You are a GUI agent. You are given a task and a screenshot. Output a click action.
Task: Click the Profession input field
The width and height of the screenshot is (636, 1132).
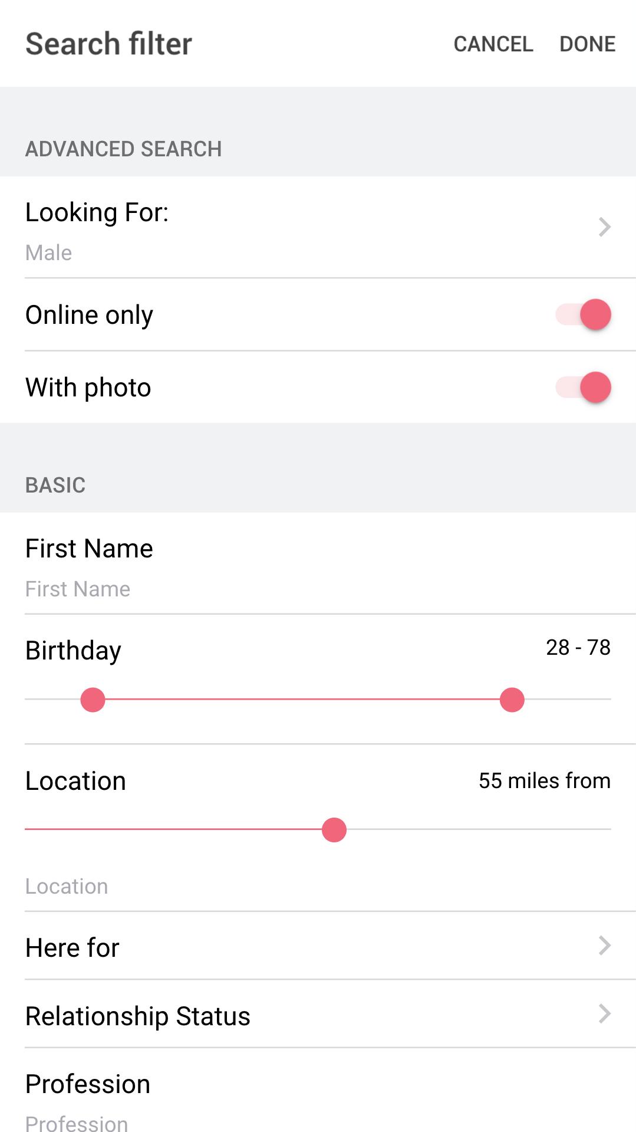tap(318, 1122)
